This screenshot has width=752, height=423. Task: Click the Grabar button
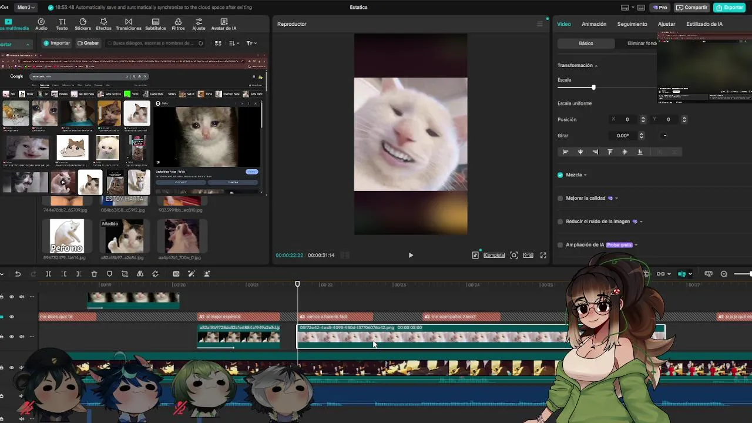click(x=88, y=43)
